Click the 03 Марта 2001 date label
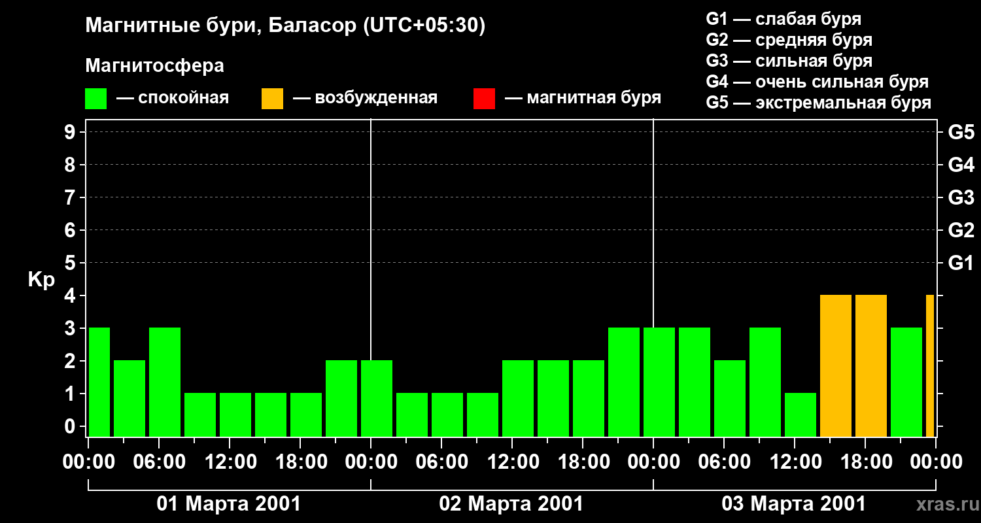981x523 pixels. [x=794, y=504]
